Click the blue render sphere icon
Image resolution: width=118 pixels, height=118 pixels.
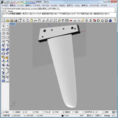(110, 21)
